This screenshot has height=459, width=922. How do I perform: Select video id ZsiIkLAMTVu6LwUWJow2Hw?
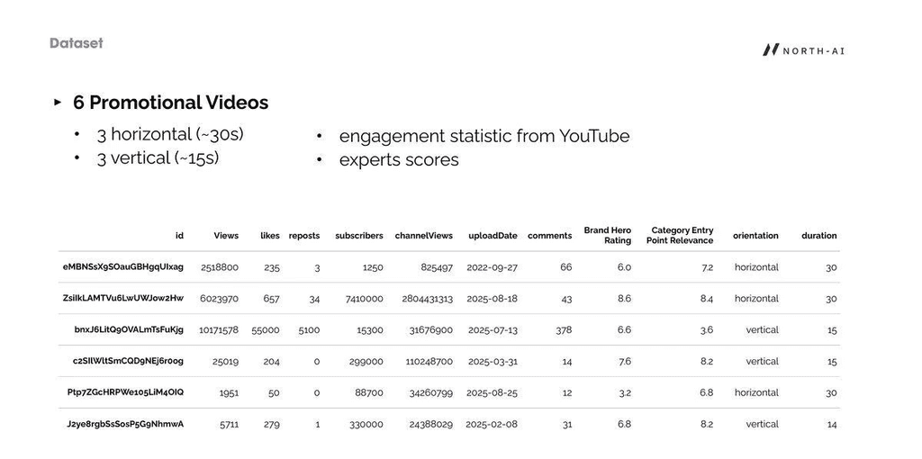click(122, 299)
